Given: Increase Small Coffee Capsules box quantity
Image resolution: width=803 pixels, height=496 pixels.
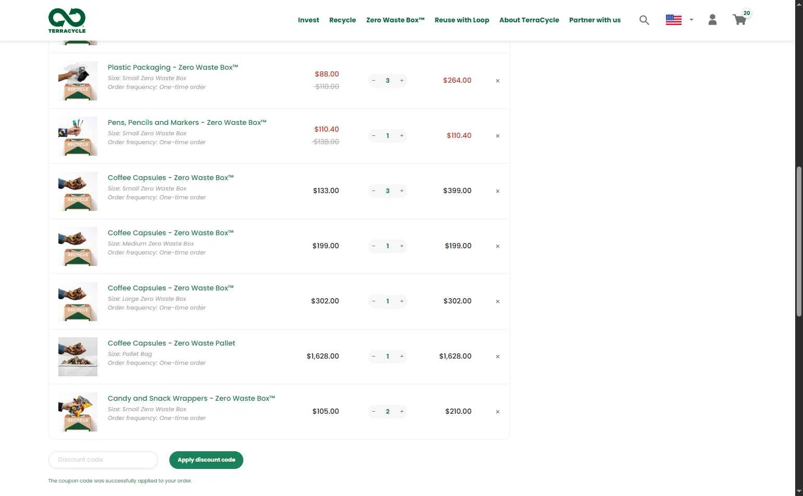Looking at the screenshot, I should pyautogui.click(x=402, y=191).
